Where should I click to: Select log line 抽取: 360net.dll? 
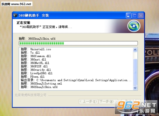pos(33,59)
